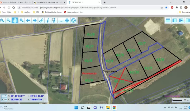Go to next map view arrow

coord(35,20)
